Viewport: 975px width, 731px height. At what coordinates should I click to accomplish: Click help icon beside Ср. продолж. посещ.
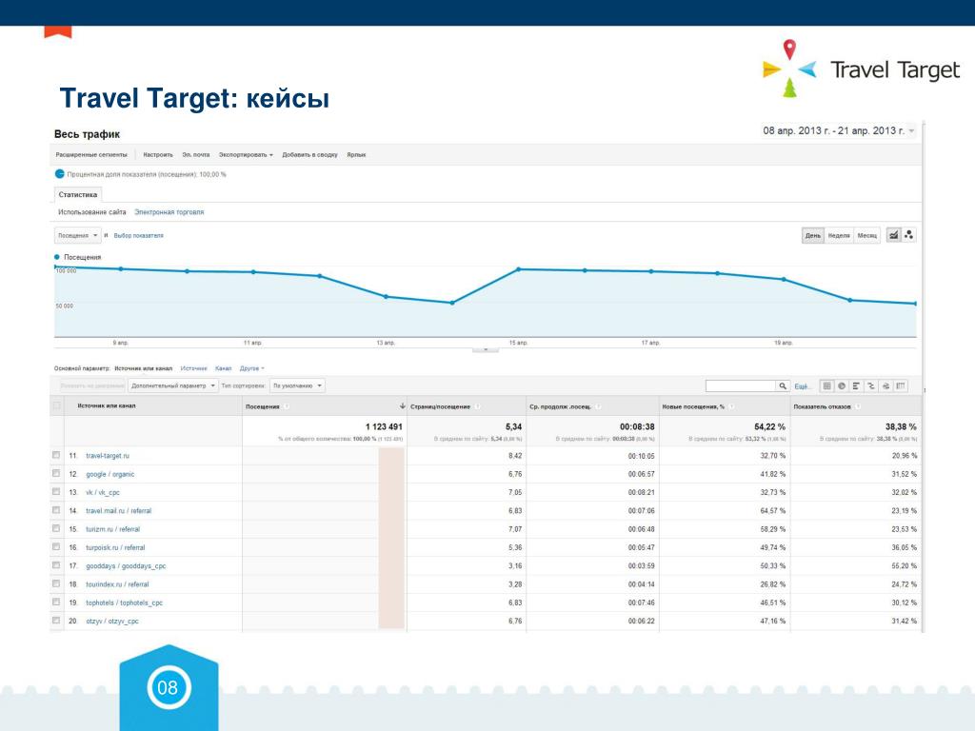pyautogui.click(x=598, y=406)
